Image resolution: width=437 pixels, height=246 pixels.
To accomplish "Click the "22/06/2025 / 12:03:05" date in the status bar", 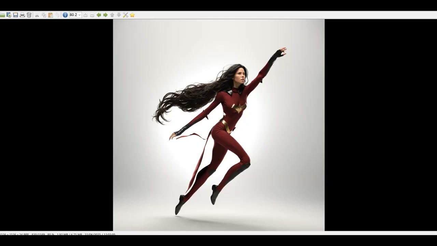I will [x=100, y=234].
